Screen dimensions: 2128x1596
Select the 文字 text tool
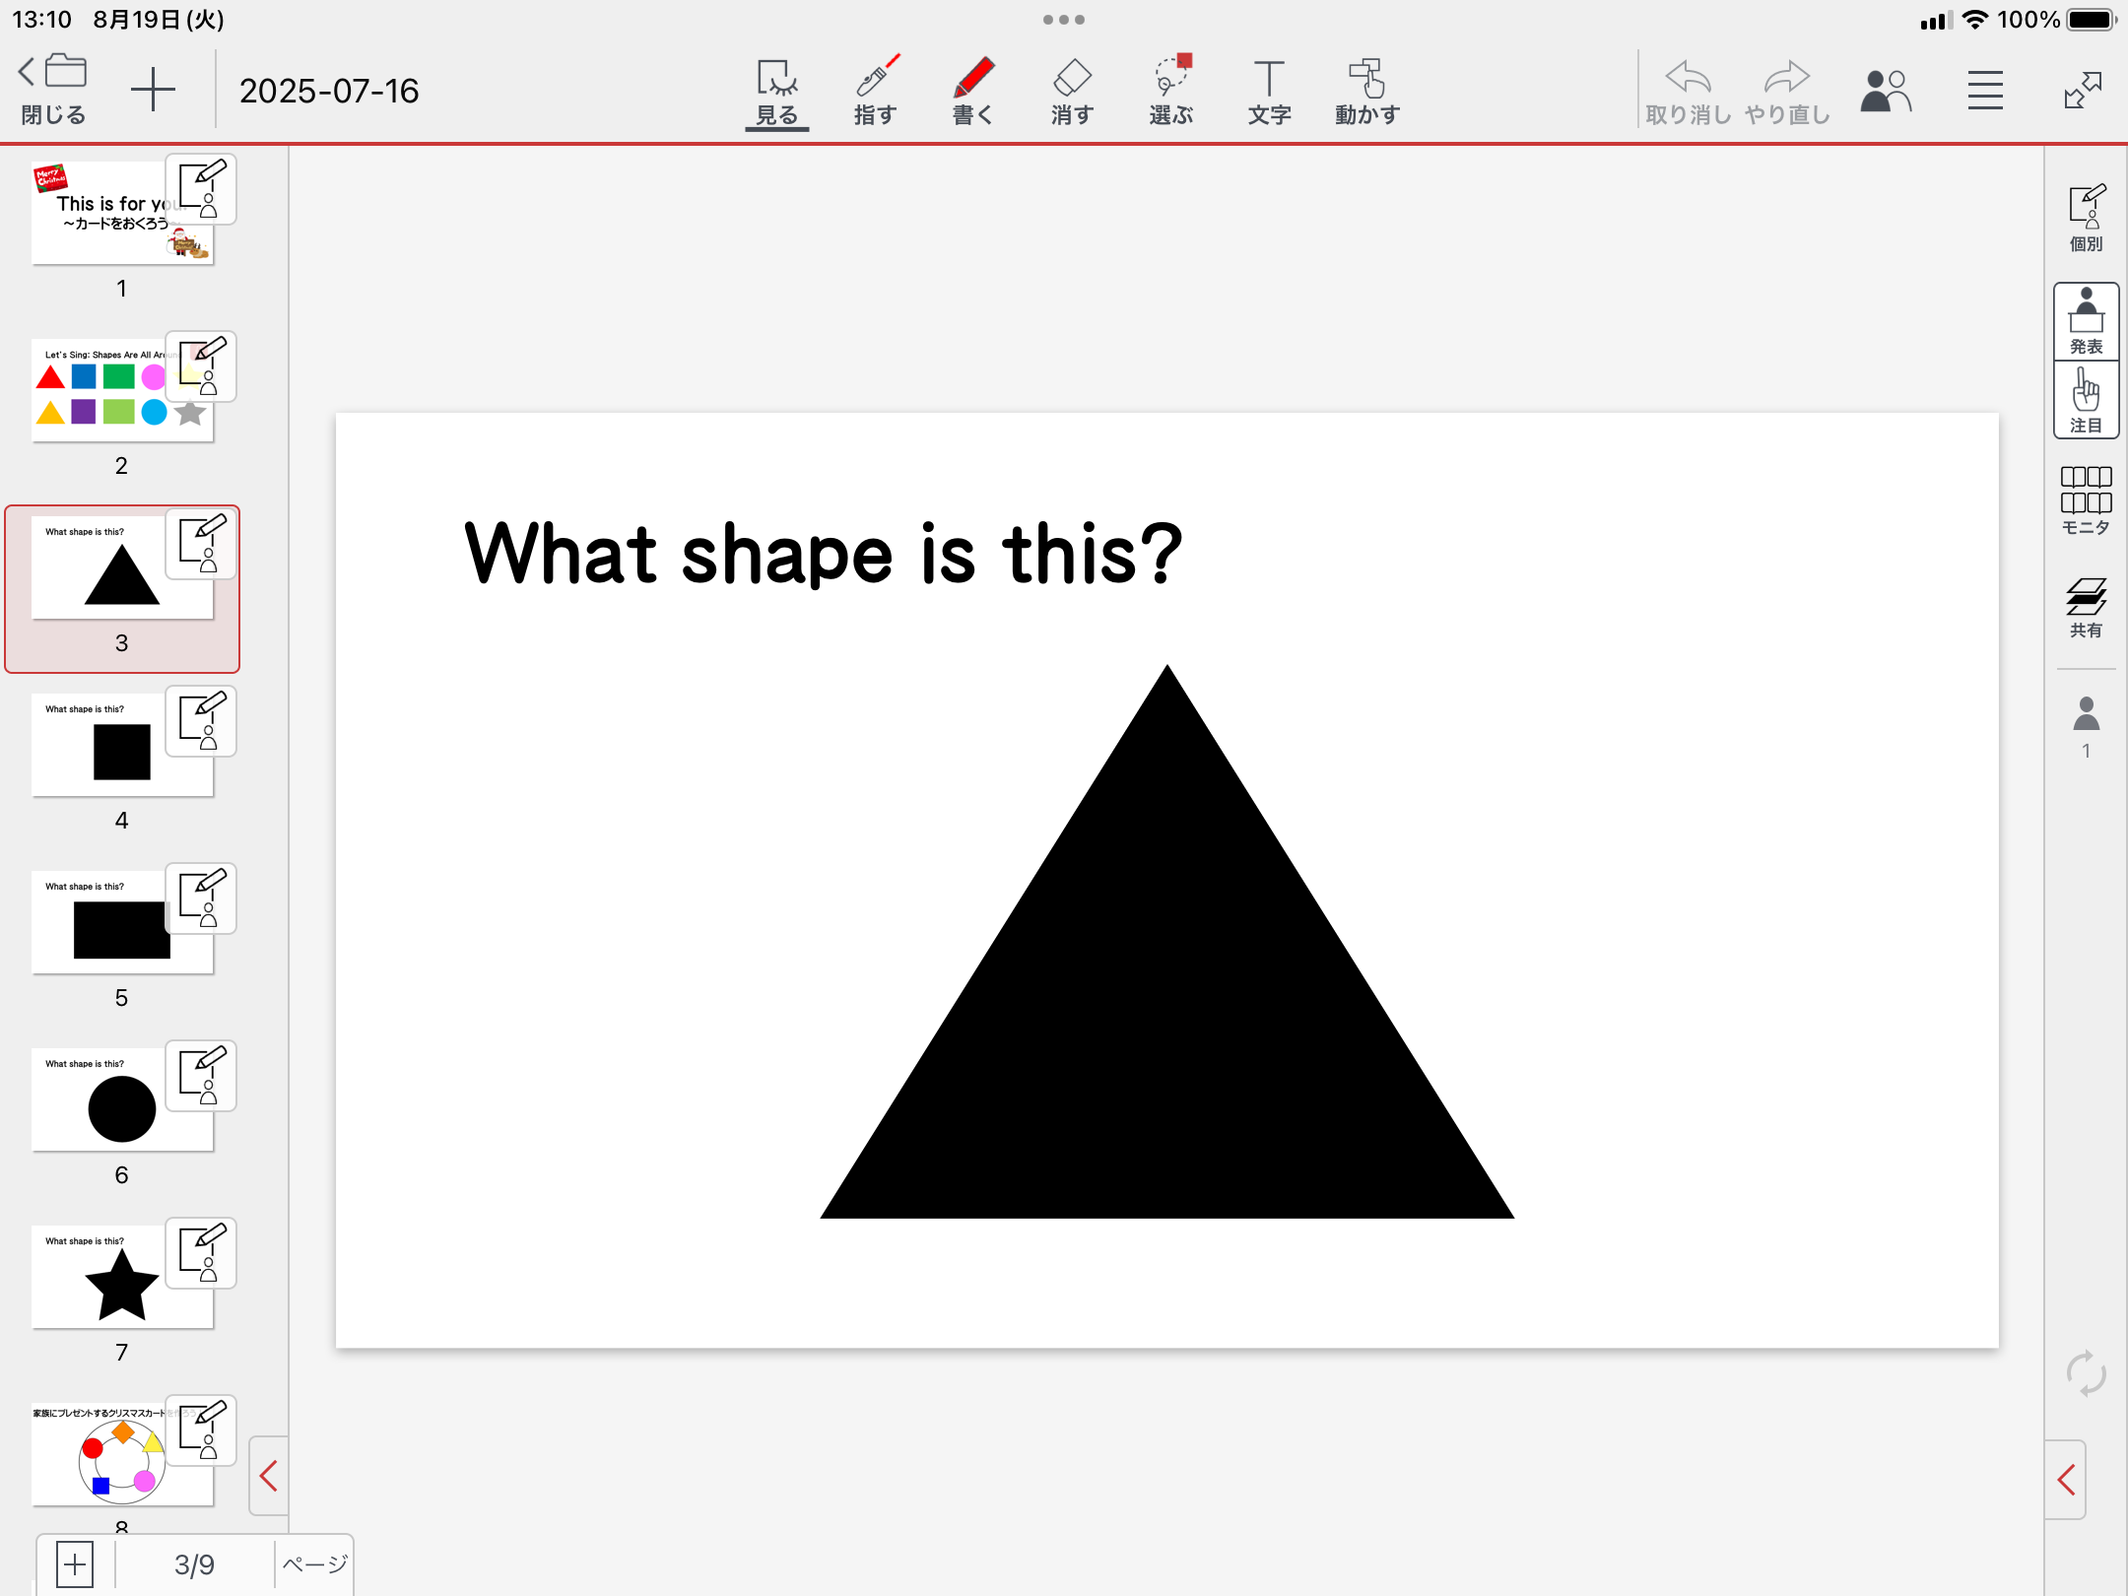point(1269,91)
